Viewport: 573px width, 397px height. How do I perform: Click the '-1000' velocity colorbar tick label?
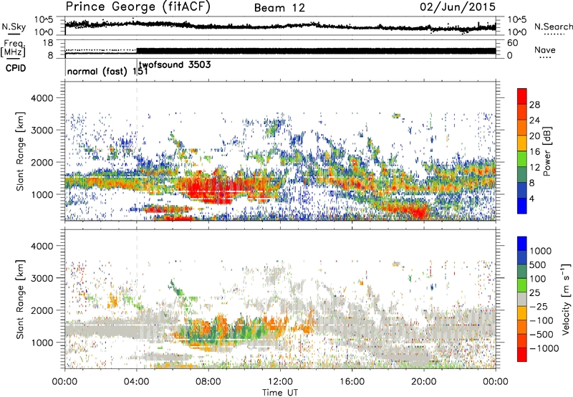(x=544, y=348)
